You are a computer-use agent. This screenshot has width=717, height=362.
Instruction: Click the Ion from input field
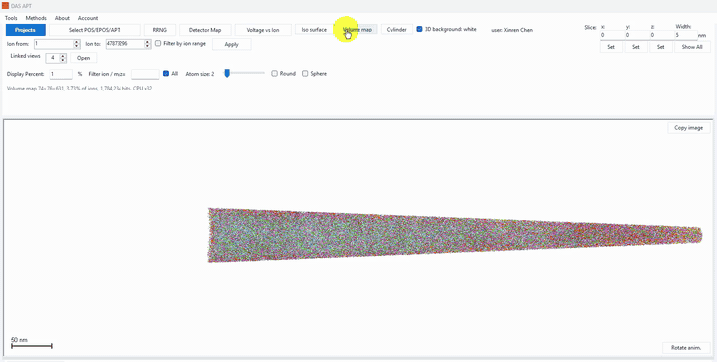coord(54,44)
